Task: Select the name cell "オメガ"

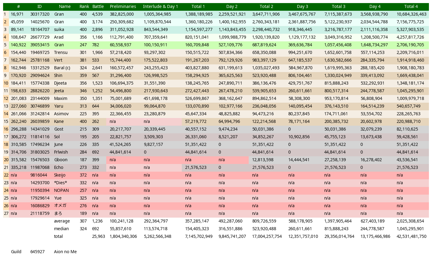Action: [x=60, y=206]
